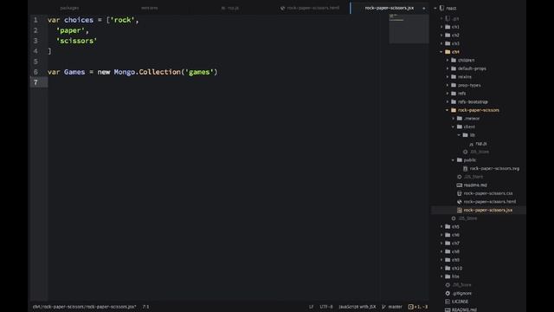The height and width of the screenshot is (312, 554).
Task: Click the file path in status bar
Action: point(84,307)
